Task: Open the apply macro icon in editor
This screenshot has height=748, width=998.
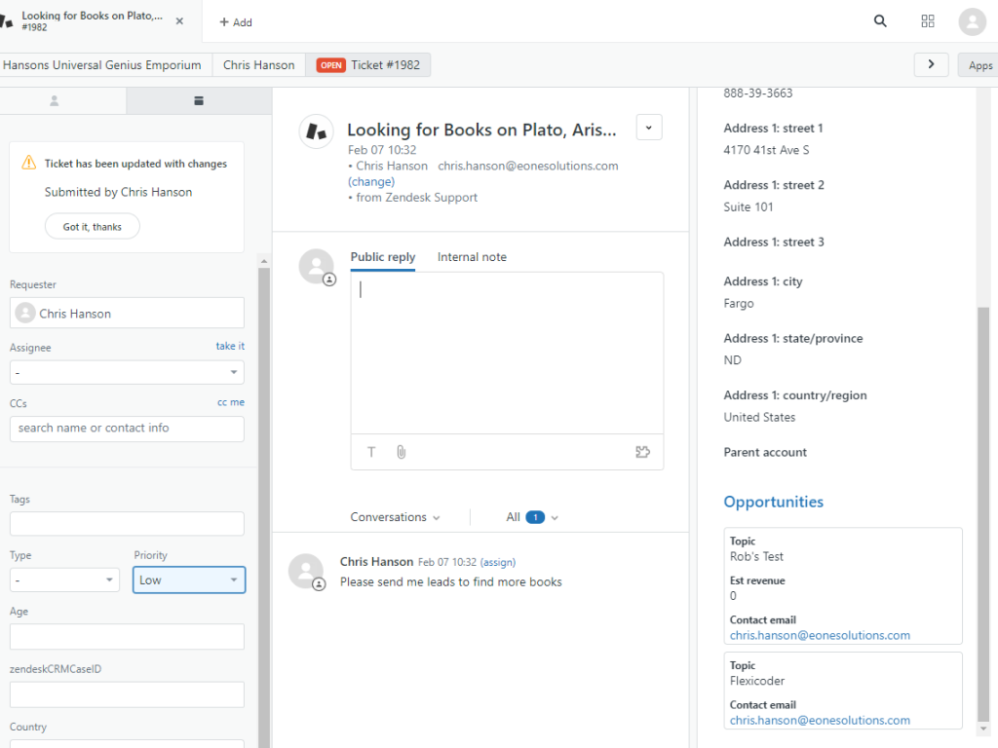Action: click(x=642, y=452)
